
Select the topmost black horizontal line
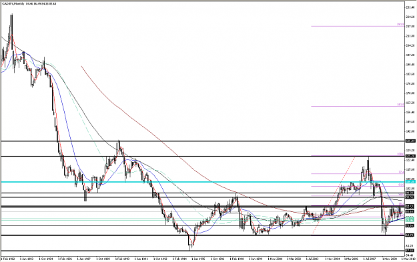[x=202, y=141]
